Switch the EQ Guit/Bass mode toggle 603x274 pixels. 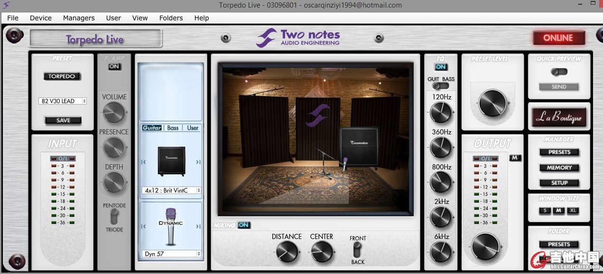point(441,86)
